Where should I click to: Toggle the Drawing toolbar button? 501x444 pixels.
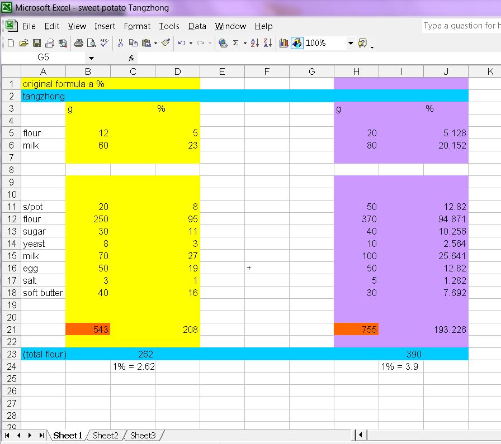(297, 43)
